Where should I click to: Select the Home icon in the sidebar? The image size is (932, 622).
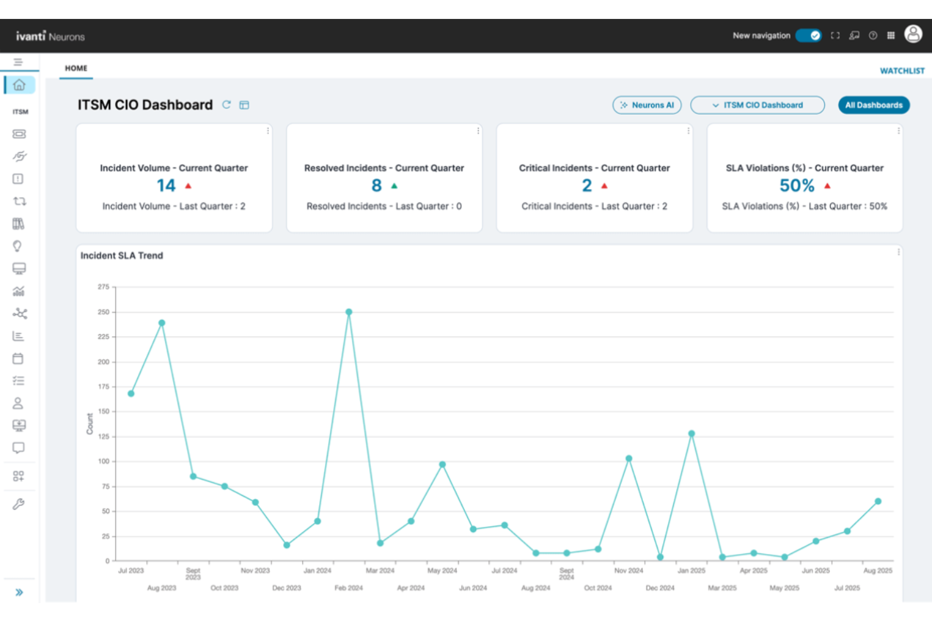pyautogui.click(x=19, y=84)
